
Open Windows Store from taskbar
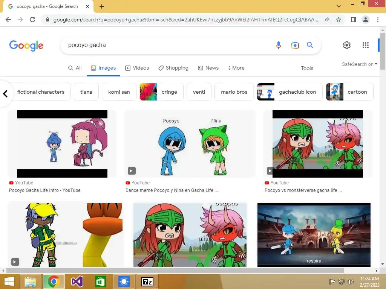(100, 281)
